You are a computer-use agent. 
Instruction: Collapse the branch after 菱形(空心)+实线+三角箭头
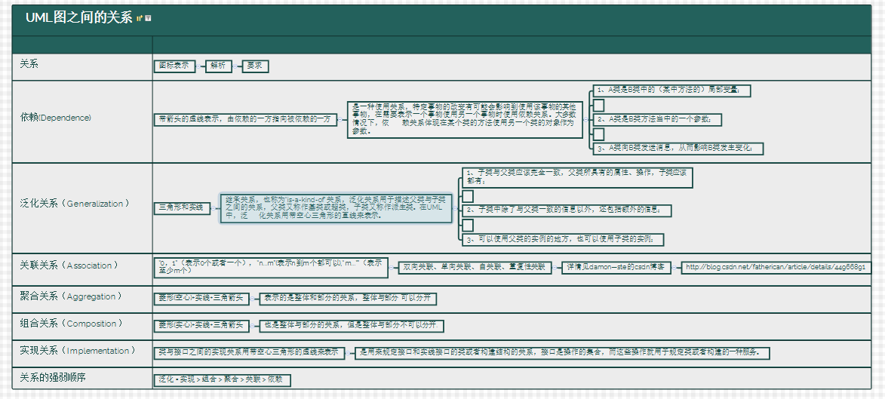(253, 299)
